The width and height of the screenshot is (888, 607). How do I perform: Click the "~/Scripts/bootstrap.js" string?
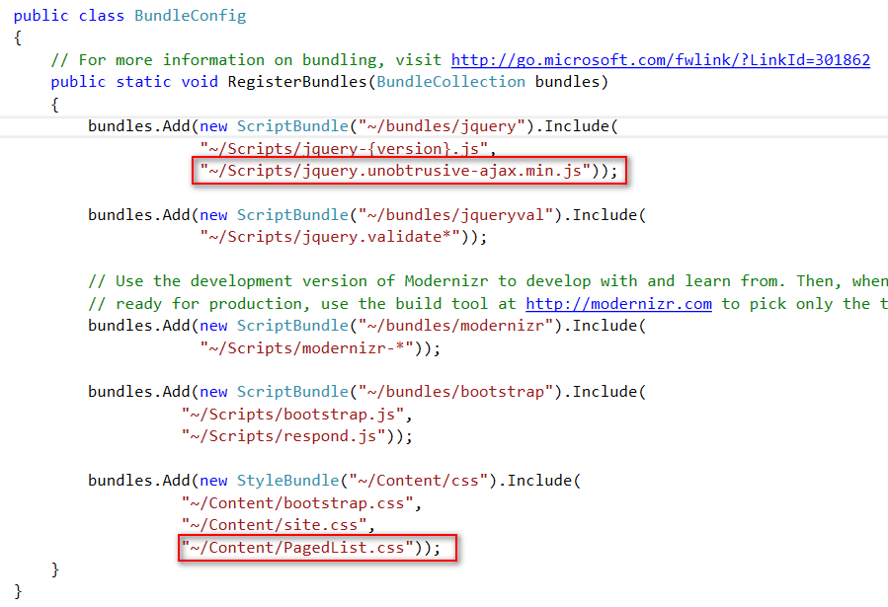point(292,415)
